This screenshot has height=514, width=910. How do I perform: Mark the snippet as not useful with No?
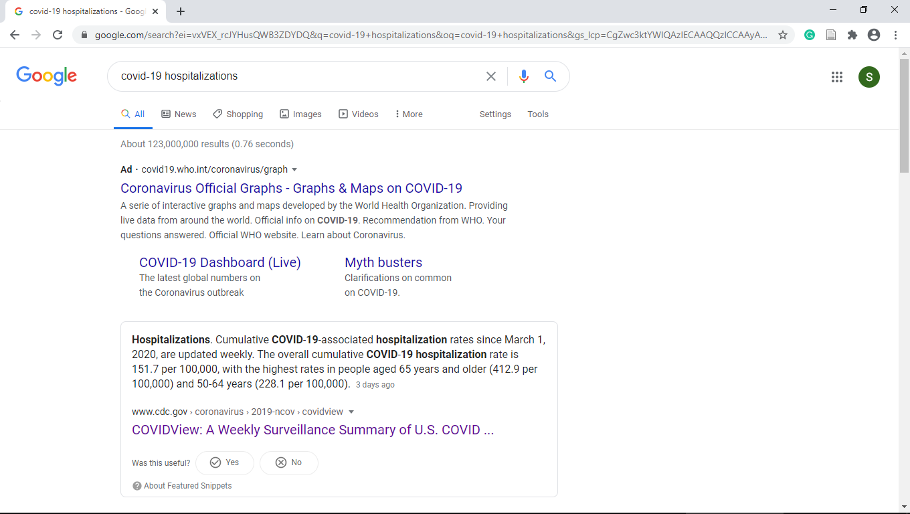tap(289, 462)
